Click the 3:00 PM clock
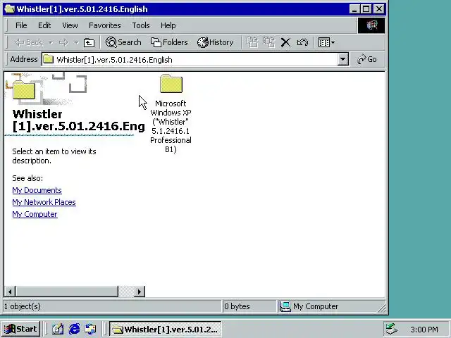451x338 pixels. (x=424, y=330)
